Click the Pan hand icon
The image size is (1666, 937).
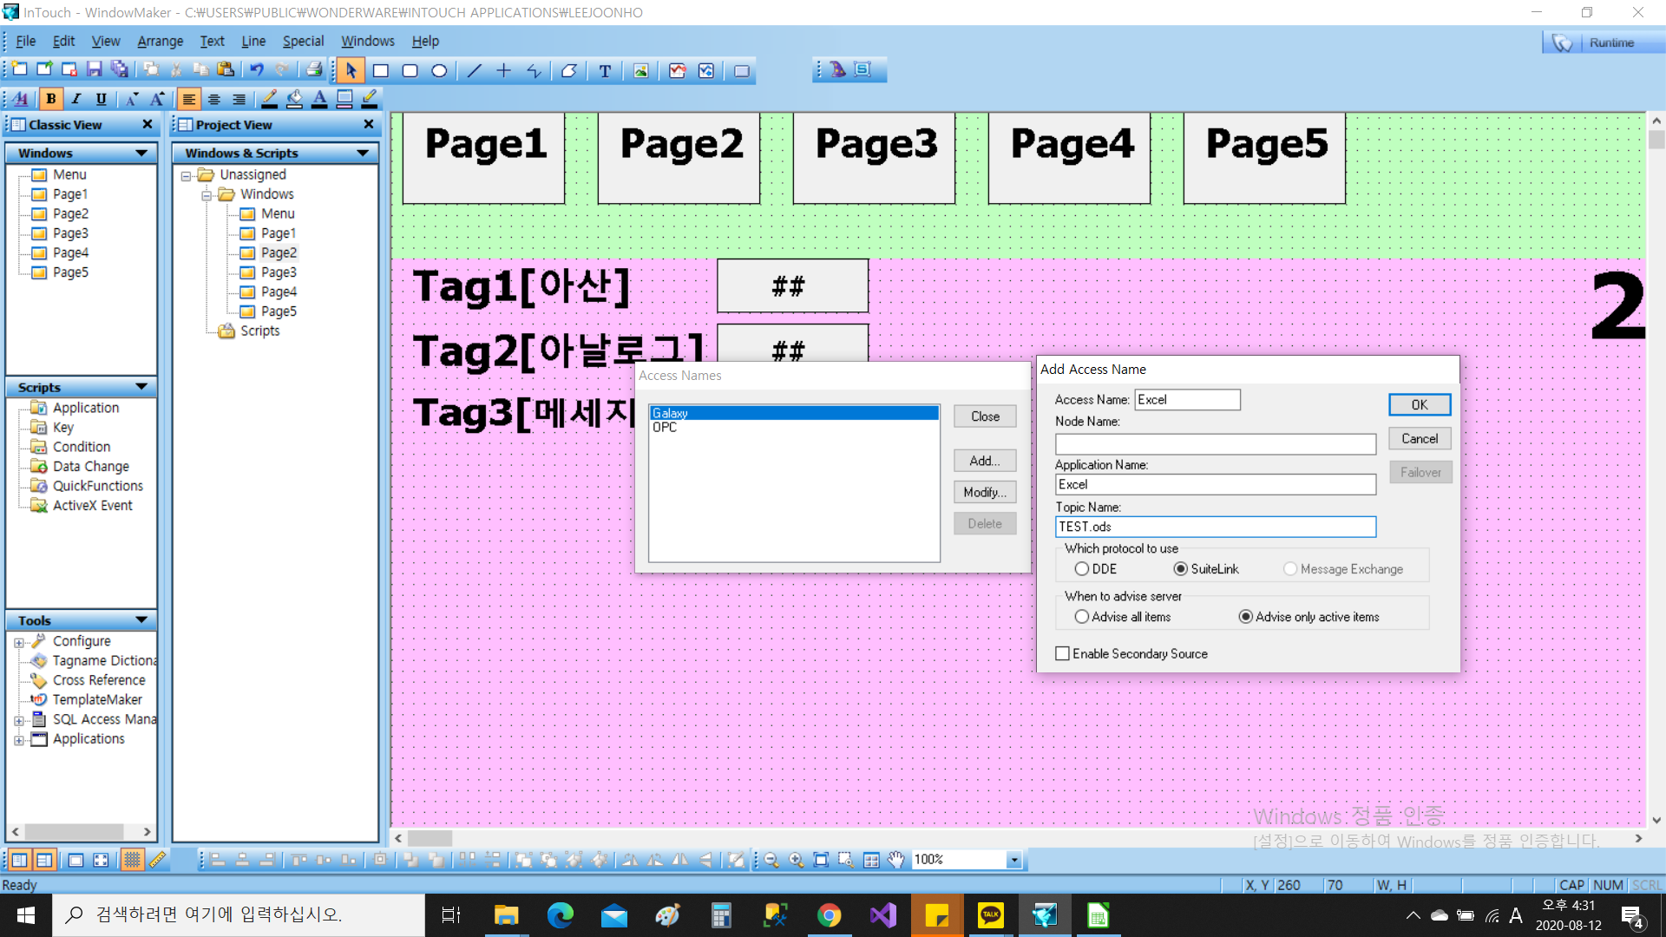895,860
